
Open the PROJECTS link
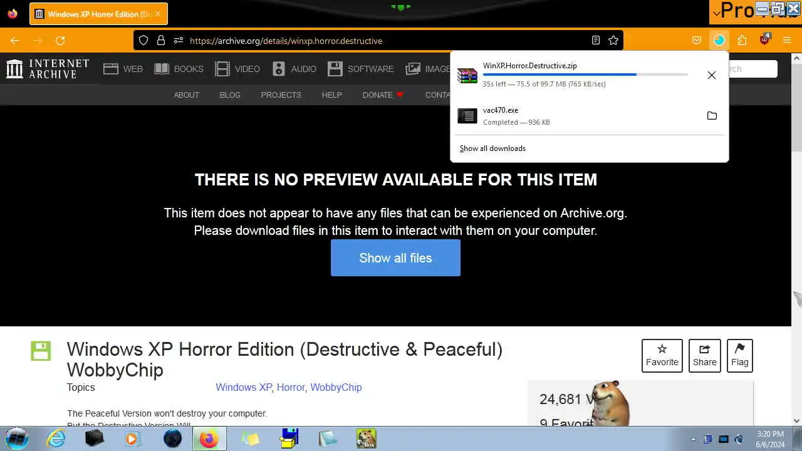(x=281, y=95)
